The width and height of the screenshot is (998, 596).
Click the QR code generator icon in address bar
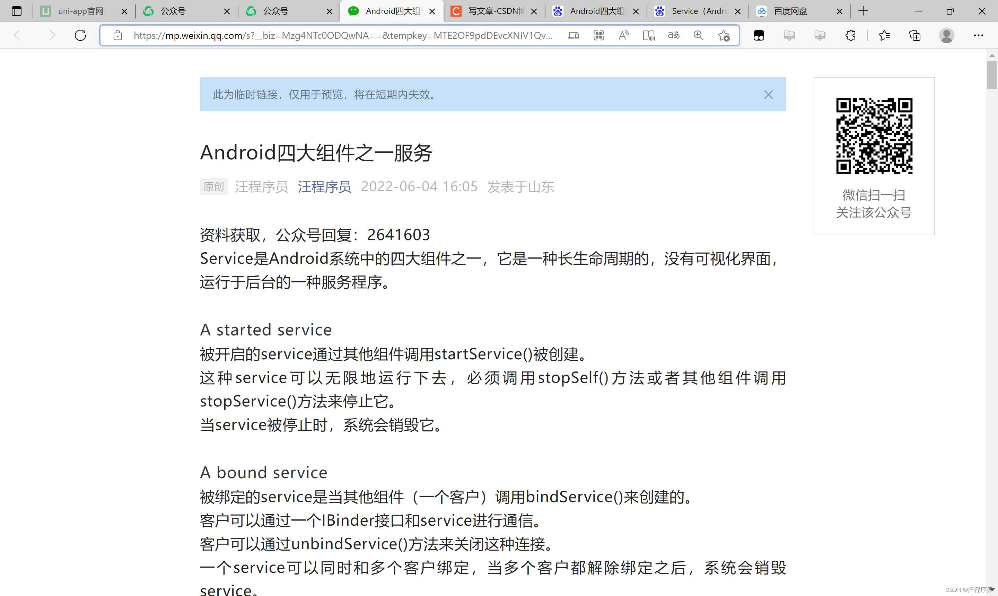tap(598, 35)
